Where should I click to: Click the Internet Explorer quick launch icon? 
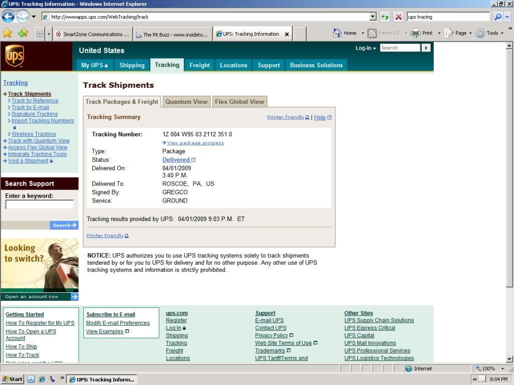click(x=42, y=379)
